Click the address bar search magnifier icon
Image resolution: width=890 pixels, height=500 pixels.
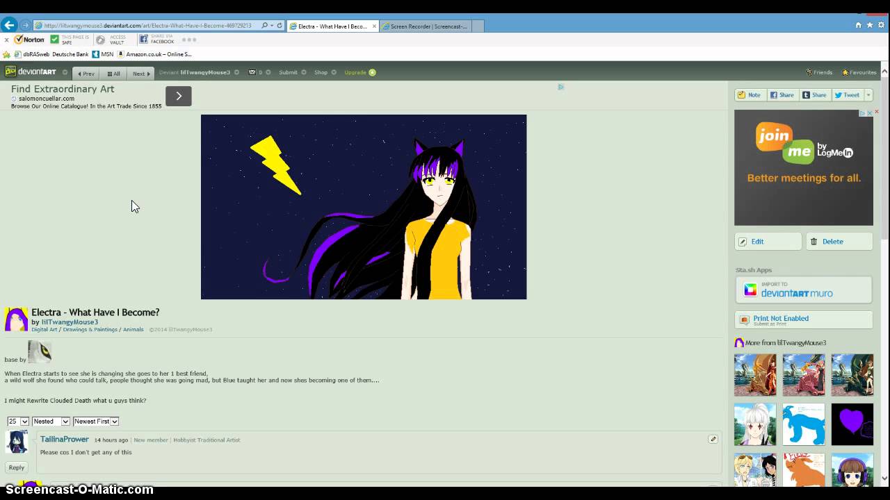[264, 26]
